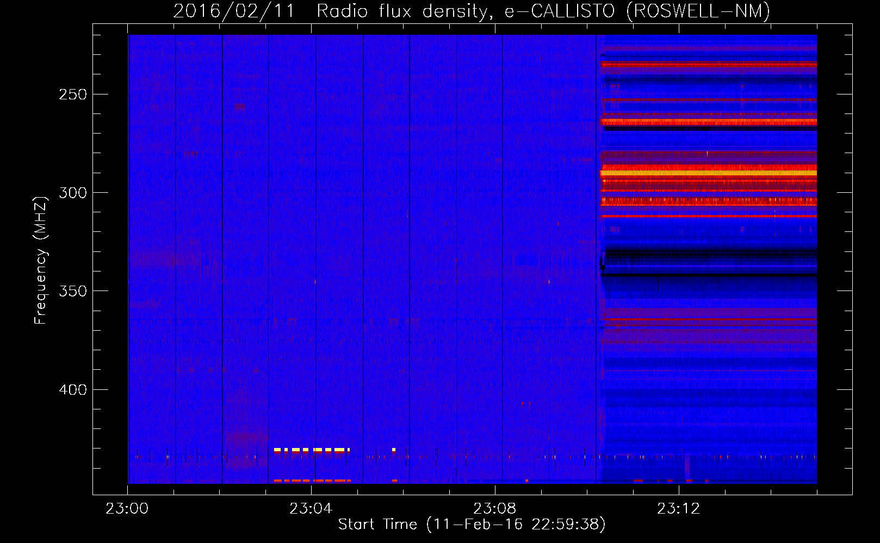880x543 pixels.
Task: Select the '350' frequency tick label
Action: pyautogui.click(x=73, y=291)
